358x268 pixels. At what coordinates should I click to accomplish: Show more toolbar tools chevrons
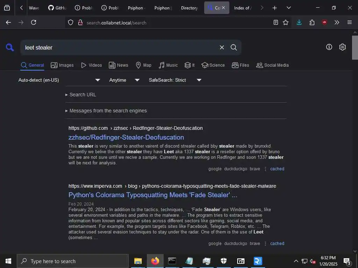click(x=337, y=22)
